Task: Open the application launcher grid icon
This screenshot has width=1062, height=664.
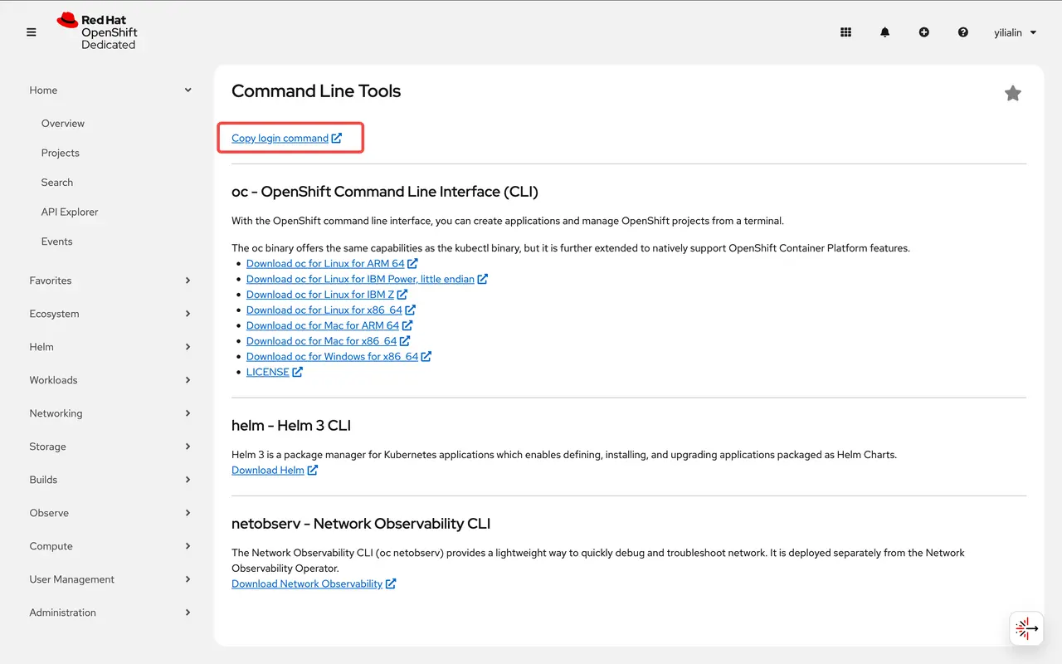Action: [x=845, y=32]
